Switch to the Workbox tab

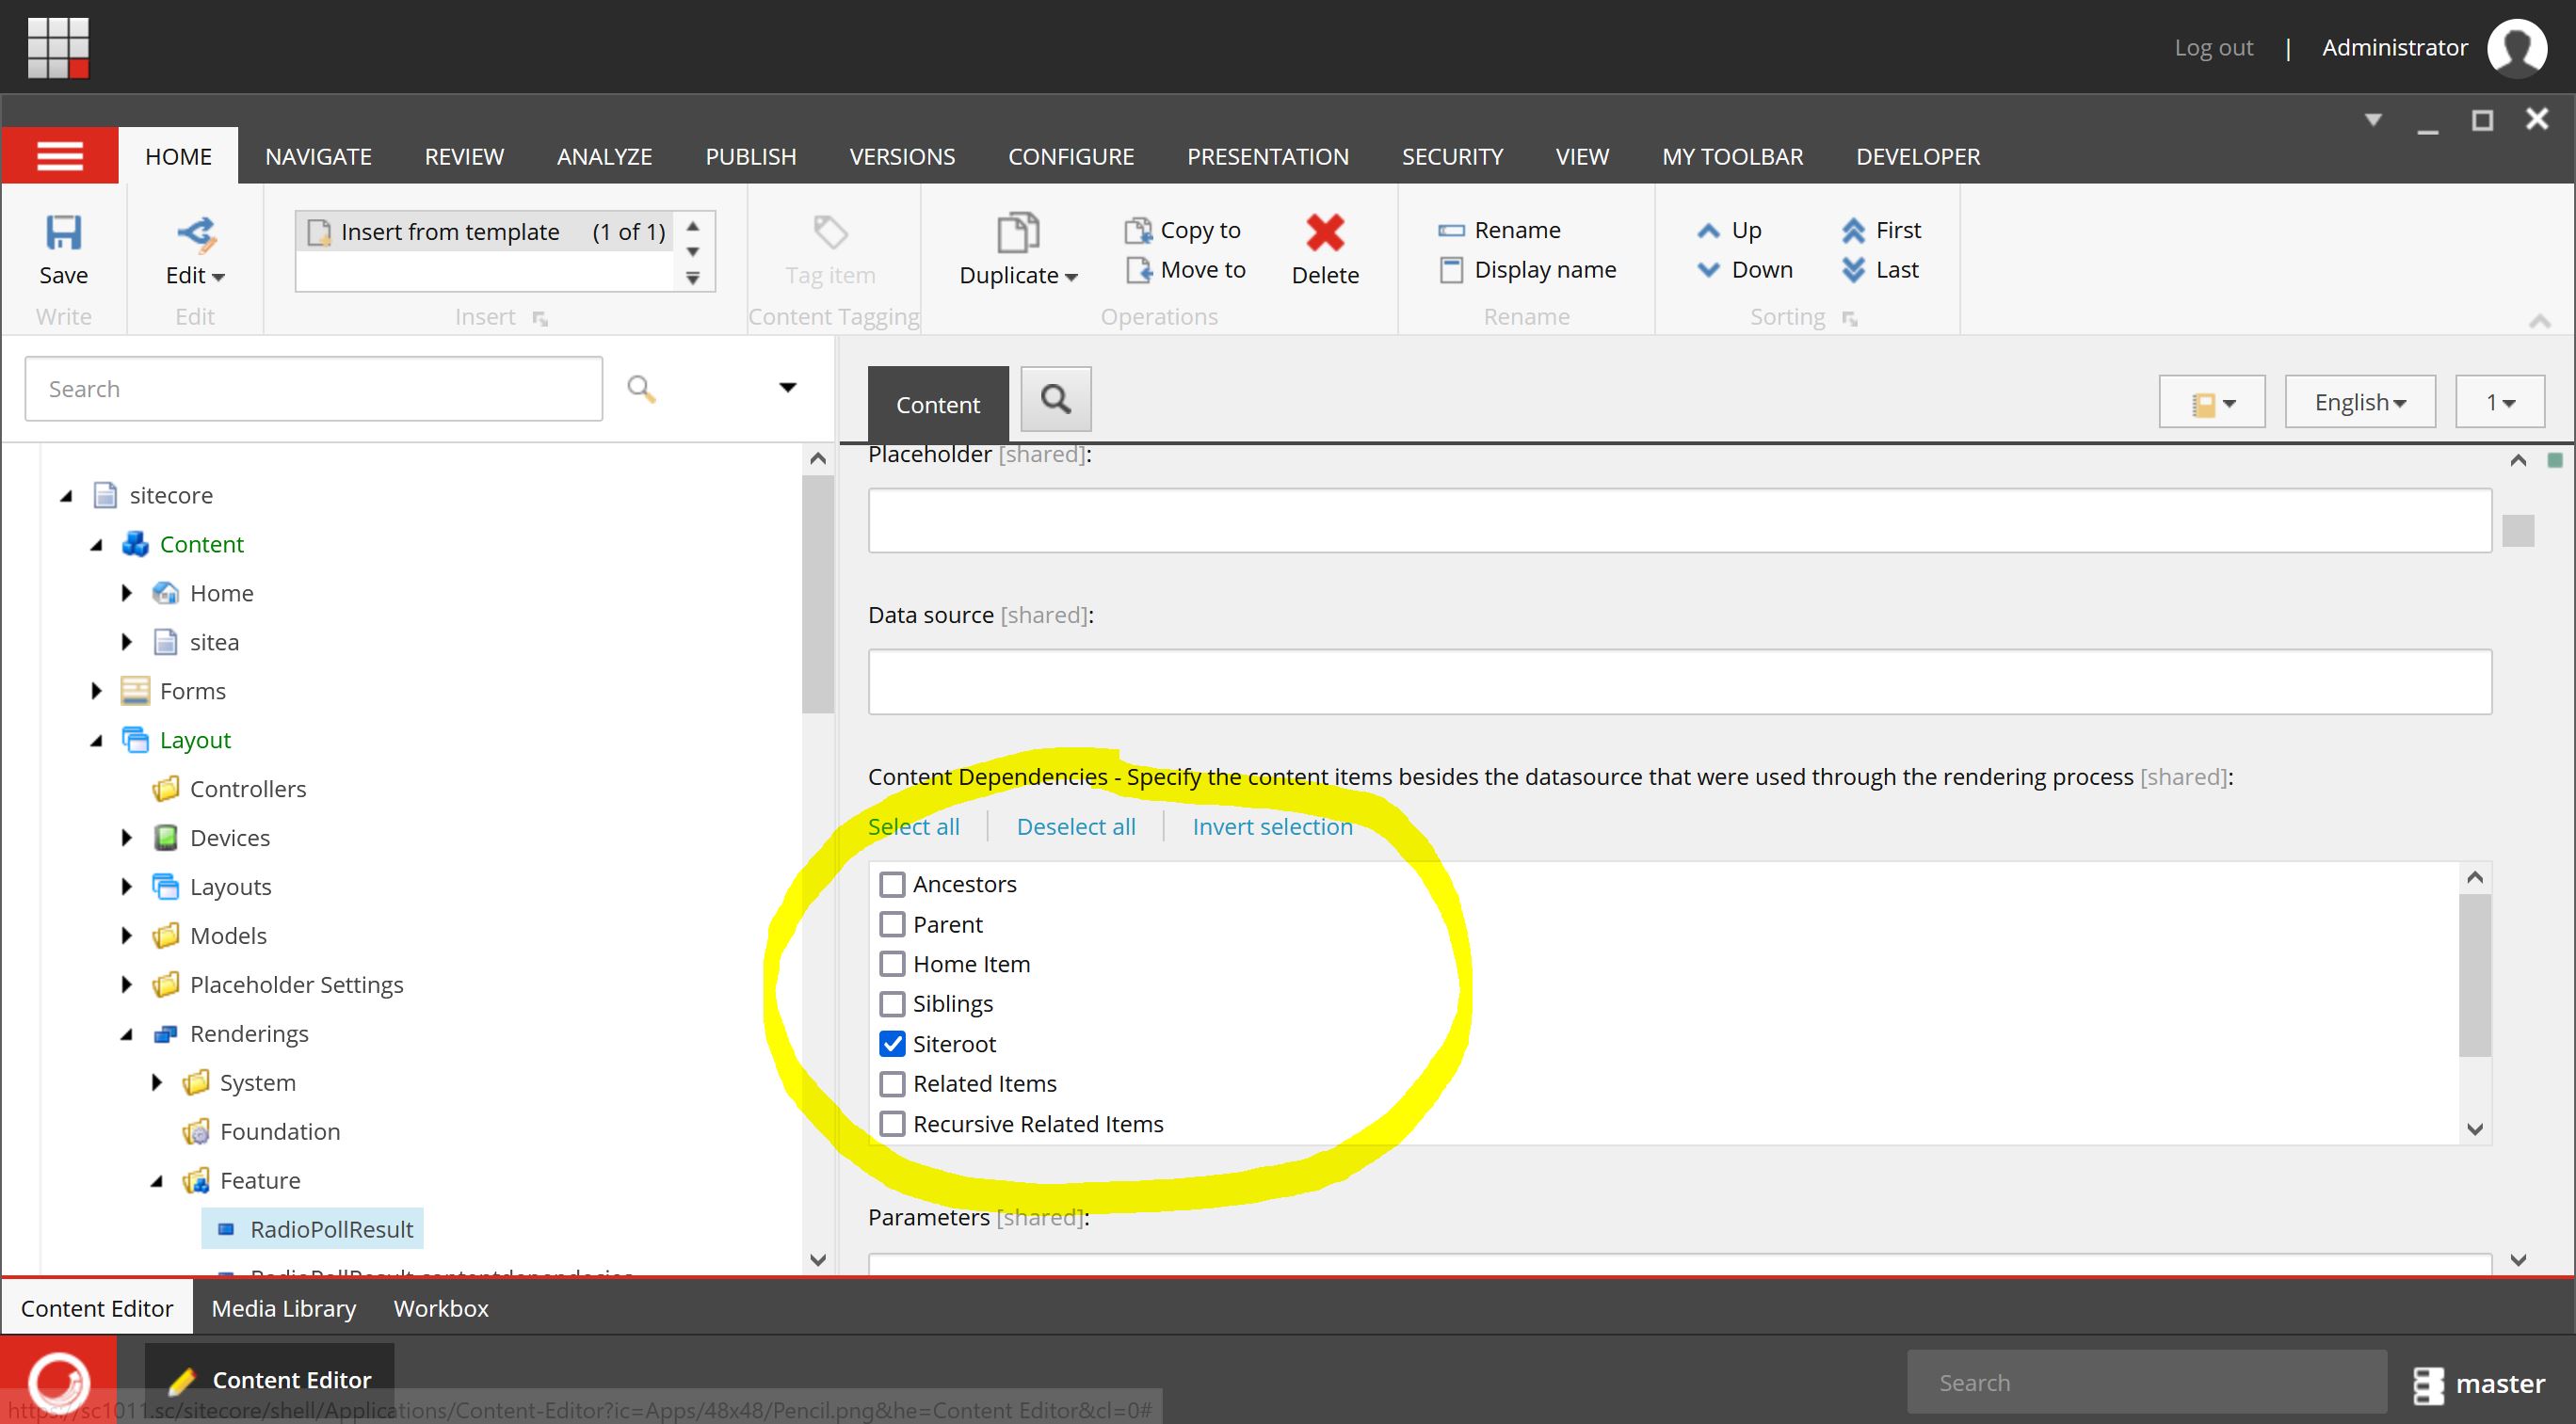[x=441, y=1308]
